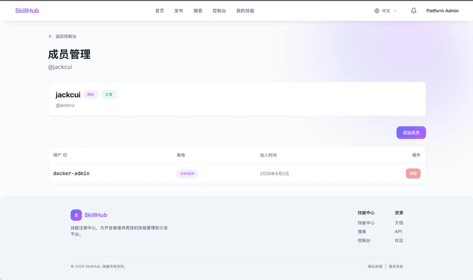The width and height of the screenshot is (473, 280).
Task: Open the notifications bell icon
Action: pyautogui.click(x=413, y=10)
